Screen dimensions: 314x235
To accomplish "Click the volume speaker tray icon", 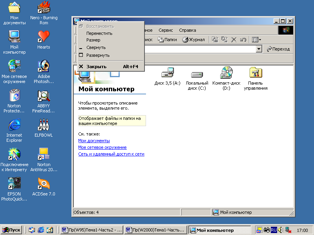I will (x=280, y=230).
